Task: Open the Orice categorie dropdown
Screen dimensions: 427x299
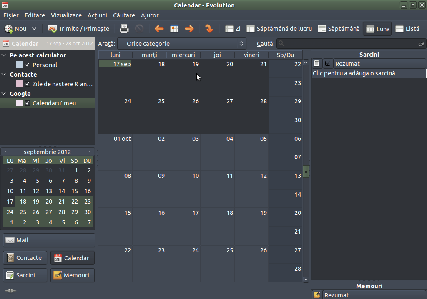Action: (x=182, y=44)
